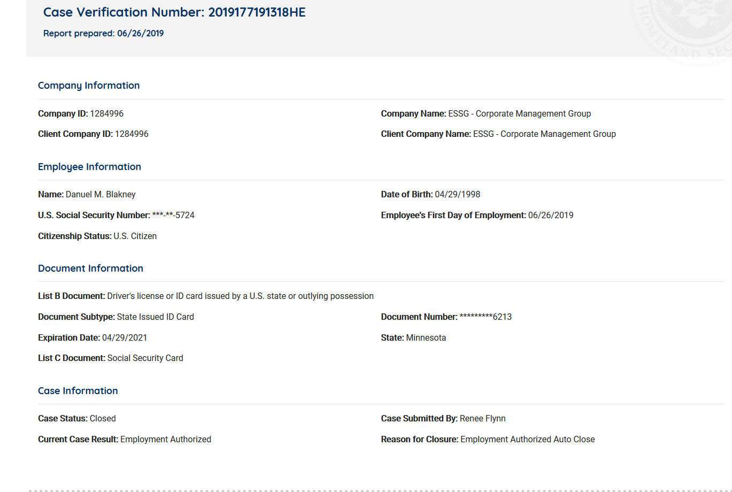Click the Case Submitted By Renee Flynn
This screenshot has height=492, width=732.
coord(482,419)
